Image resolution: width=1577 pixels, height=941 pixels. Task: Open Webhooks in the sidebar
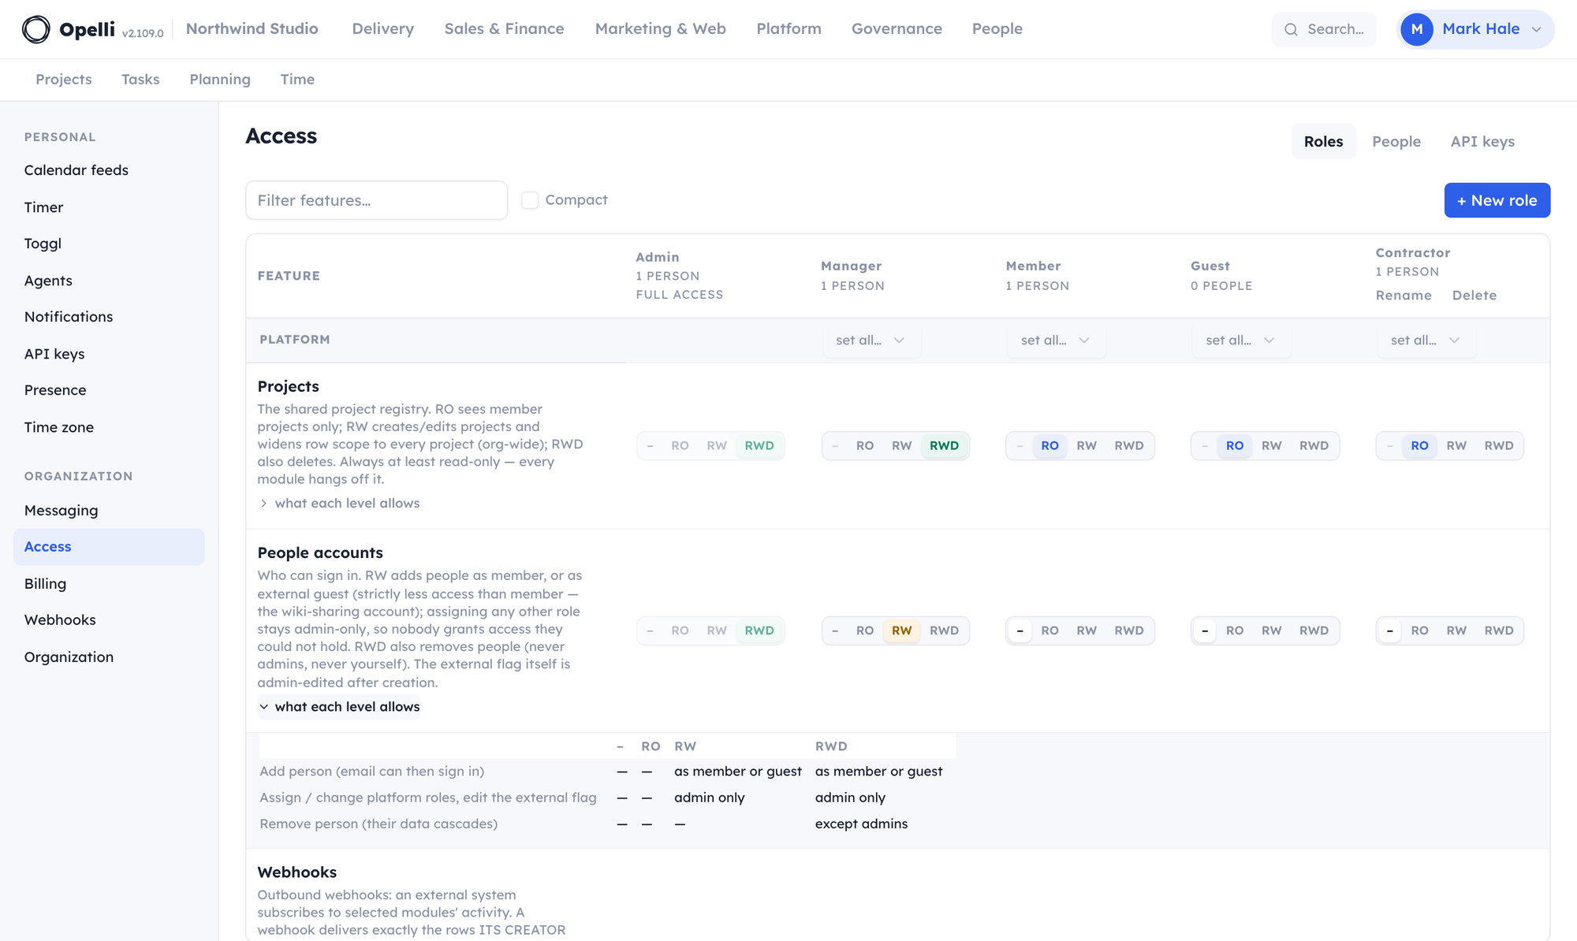(109, 620)
